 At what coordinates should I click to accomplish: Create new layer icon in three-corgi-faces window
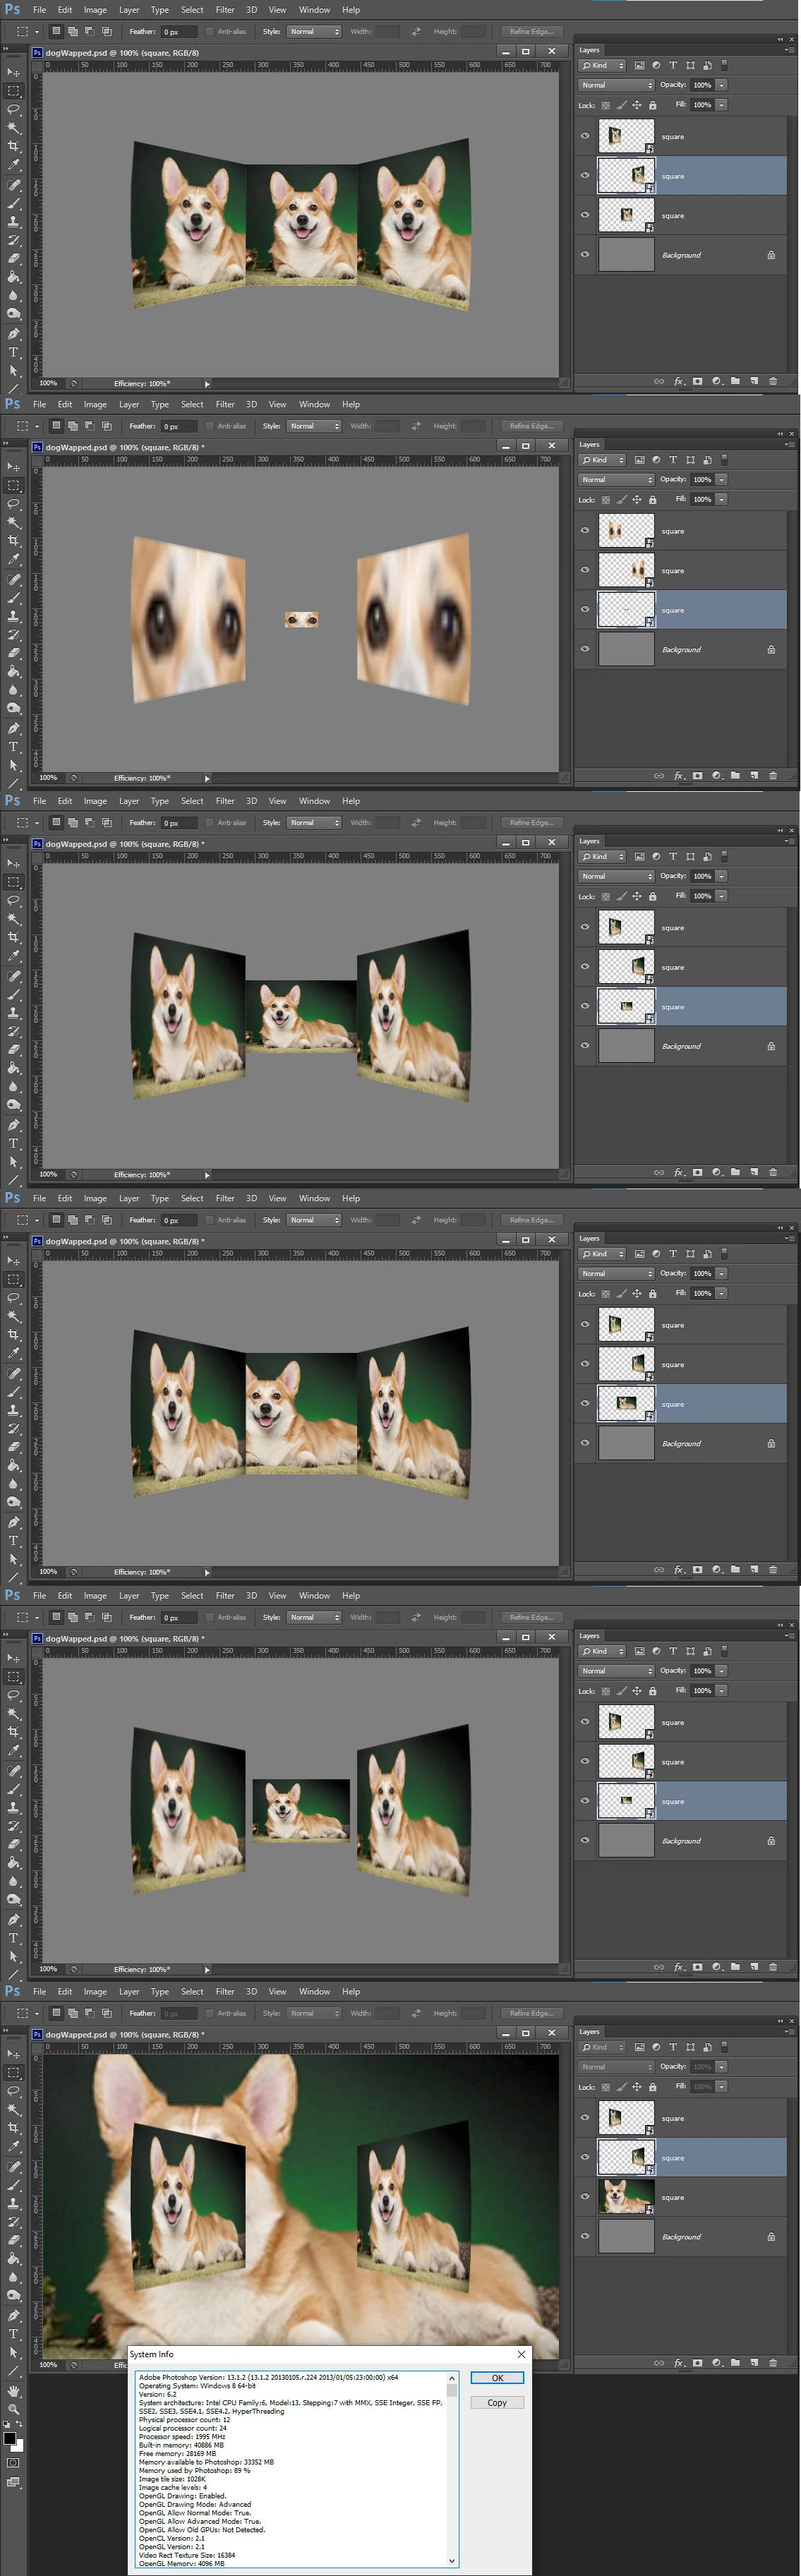[754, 381]
